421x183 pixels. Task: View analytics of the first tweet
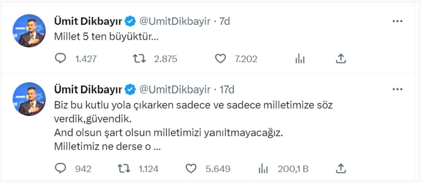[x=300, y=59]
